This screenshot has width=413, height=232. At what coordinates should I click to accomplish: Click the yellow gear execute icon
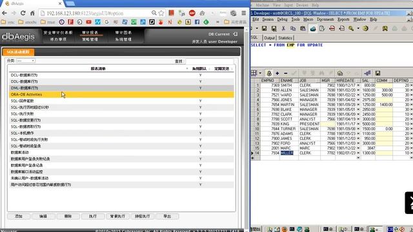coord(365,28)
